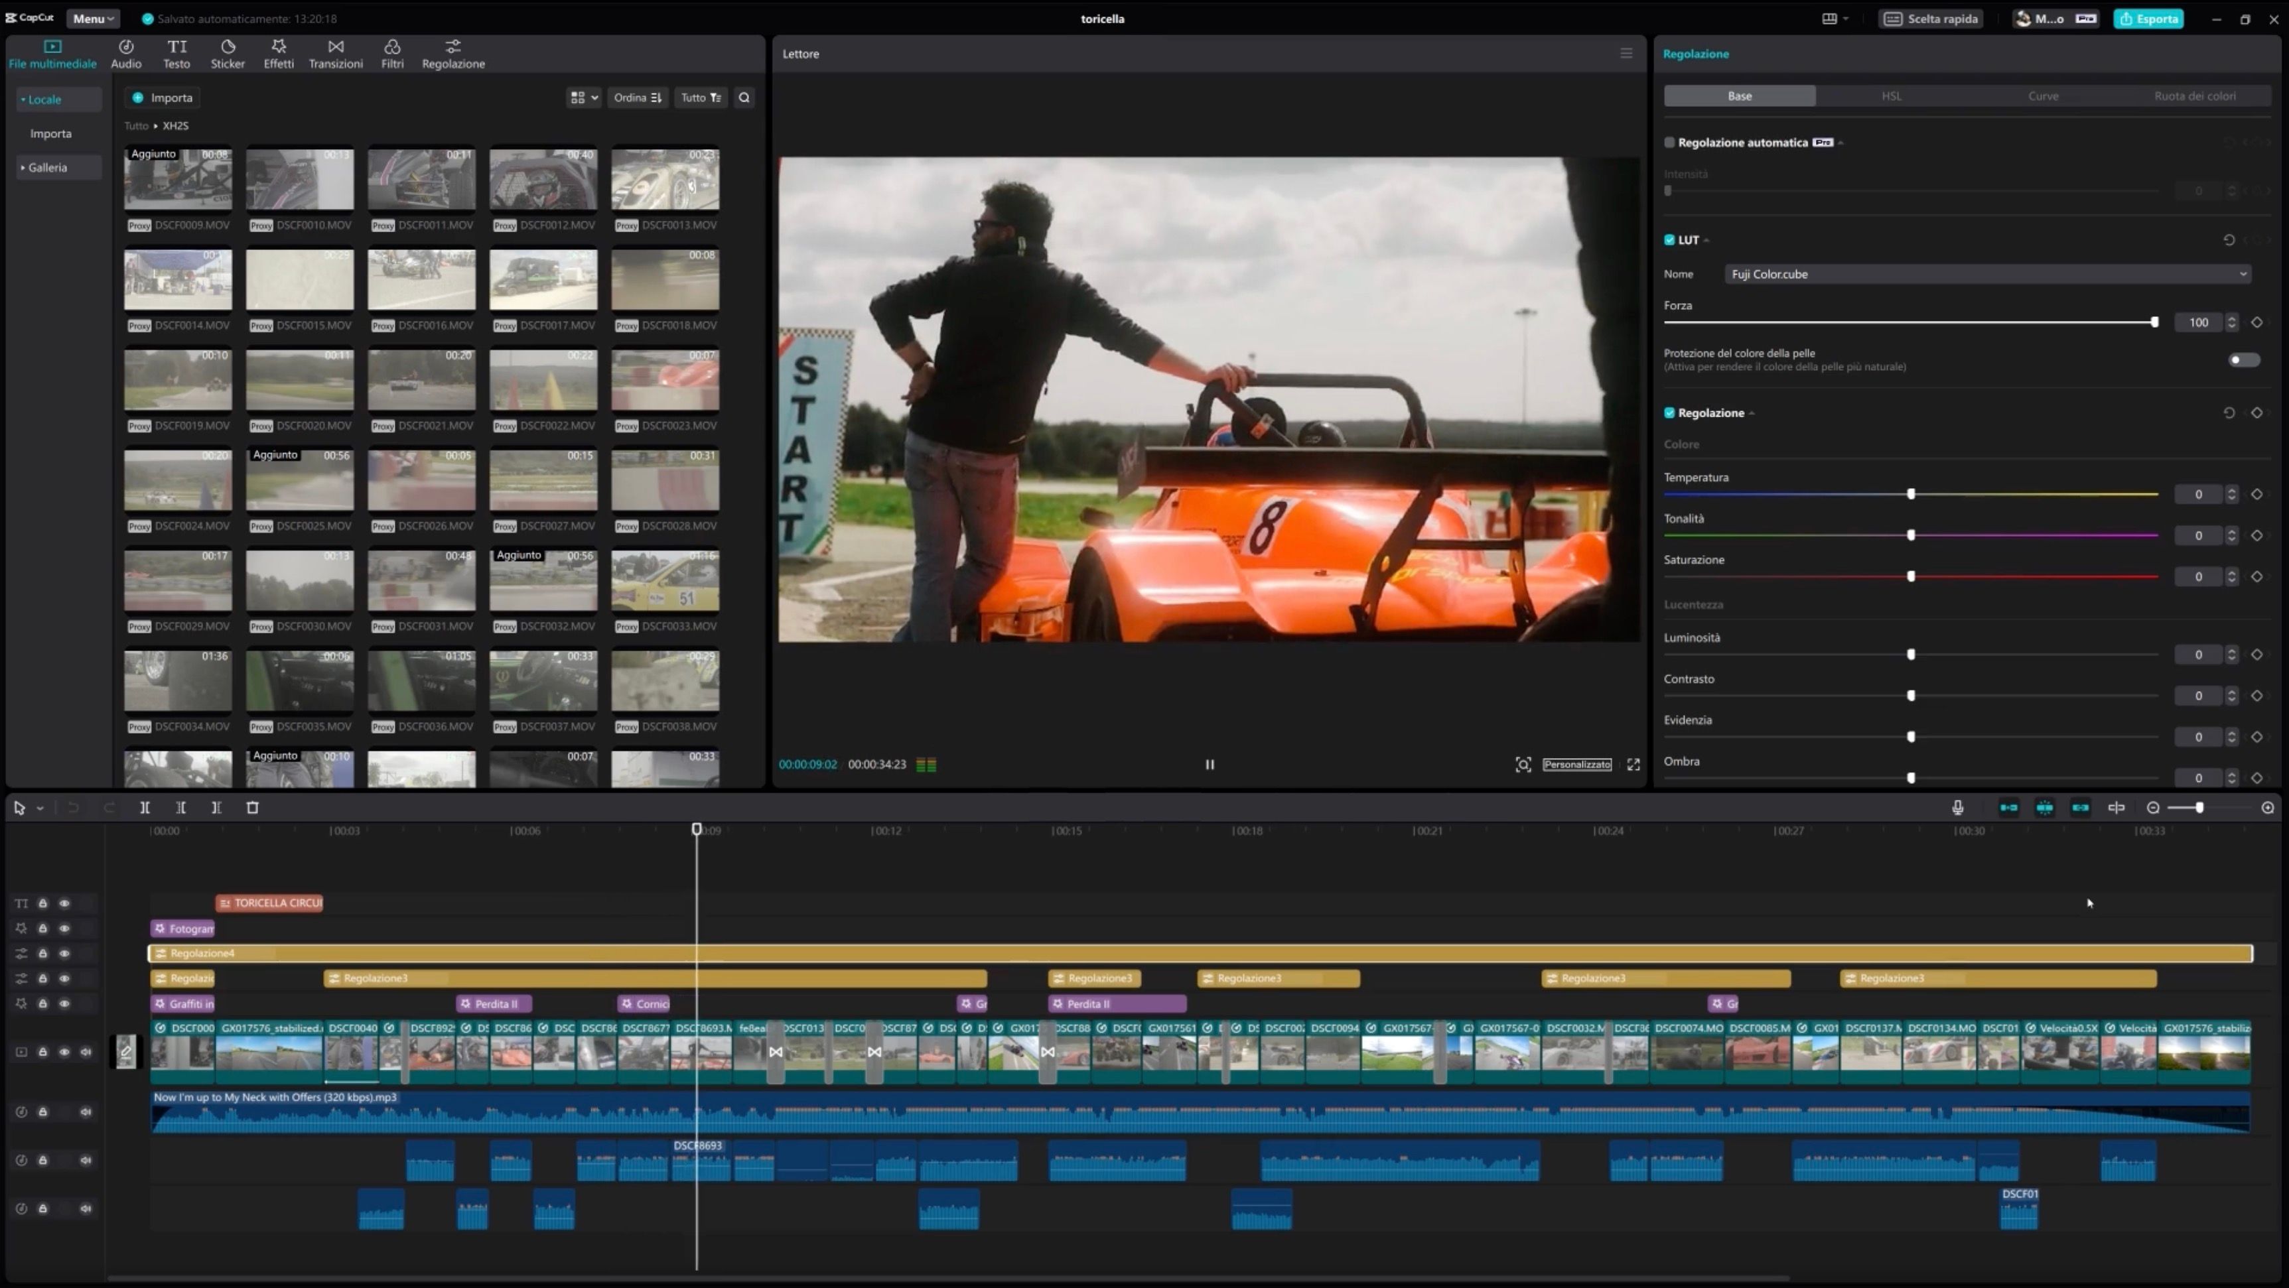Search media with the magnifier icon

point(744,97)
